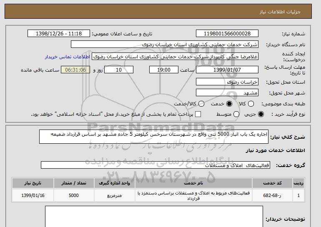Click the نام دستگاه خریدار field
Viewport: 321px width, 227px height.
(x=165, y=45)
